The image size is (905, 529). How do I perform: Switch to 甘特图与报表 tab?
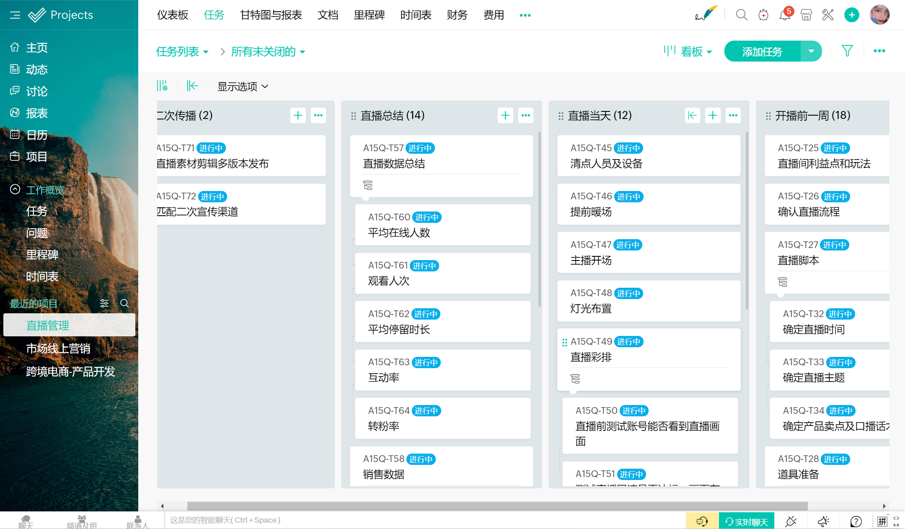(x=271, y=15)
